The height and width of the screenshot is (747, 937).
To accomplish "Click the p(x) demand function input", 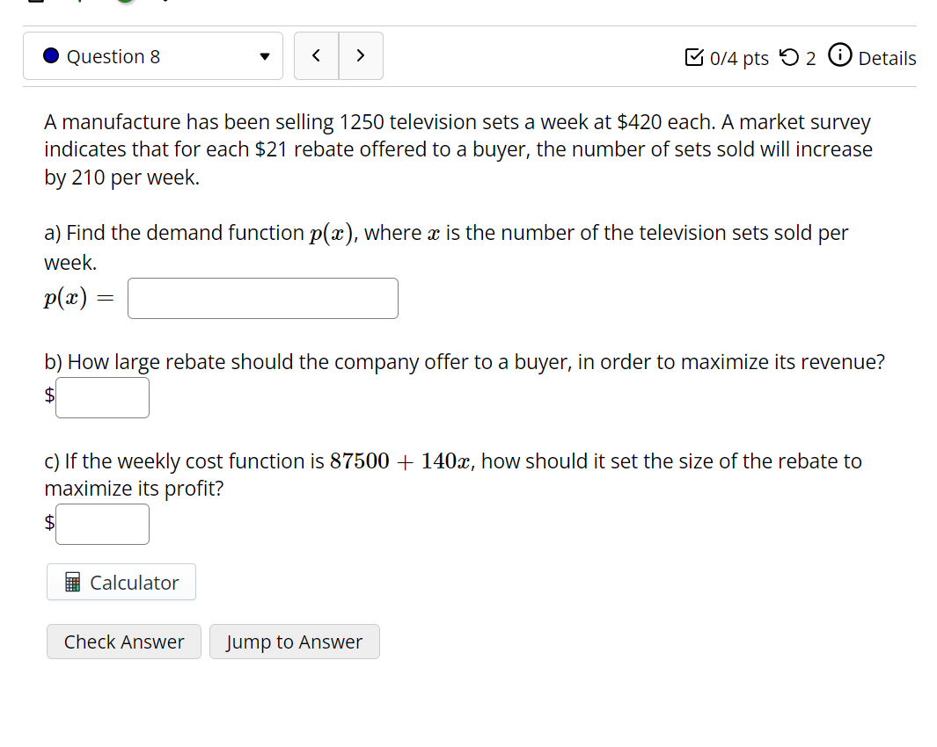I will (x=263, y=298).
